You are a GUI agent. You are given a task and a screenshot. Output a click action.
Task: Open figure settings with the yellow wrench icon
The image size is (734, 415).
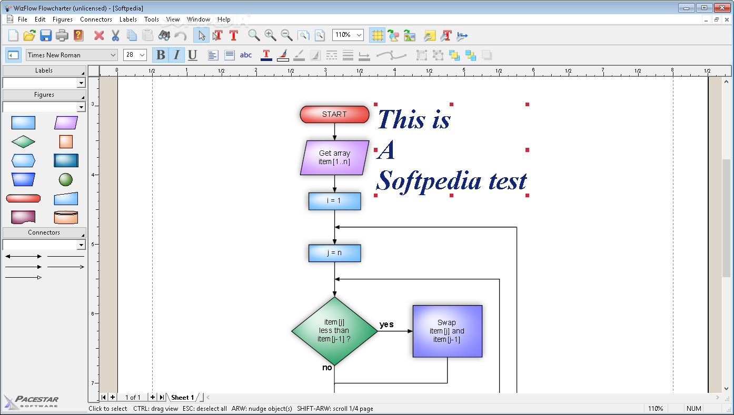[430, 36]
